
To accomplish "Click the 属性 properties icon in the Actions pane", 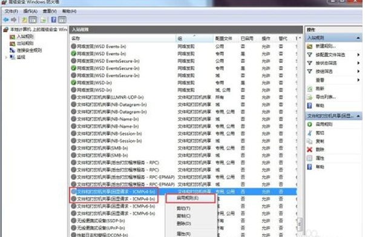I will [309, 158].
